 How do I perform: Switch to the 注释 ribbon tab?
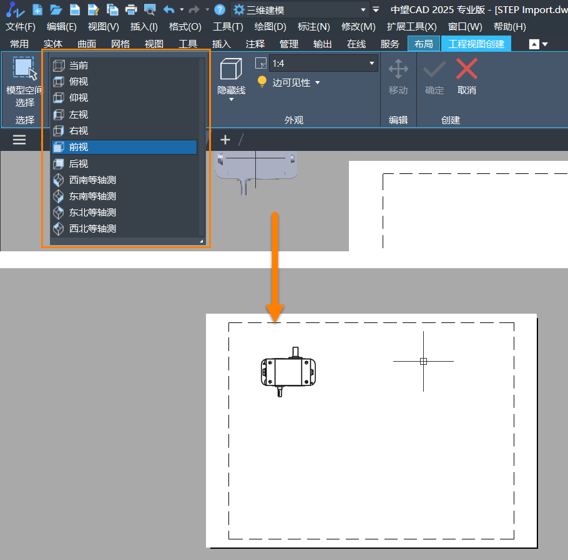(x=255, y=44)
